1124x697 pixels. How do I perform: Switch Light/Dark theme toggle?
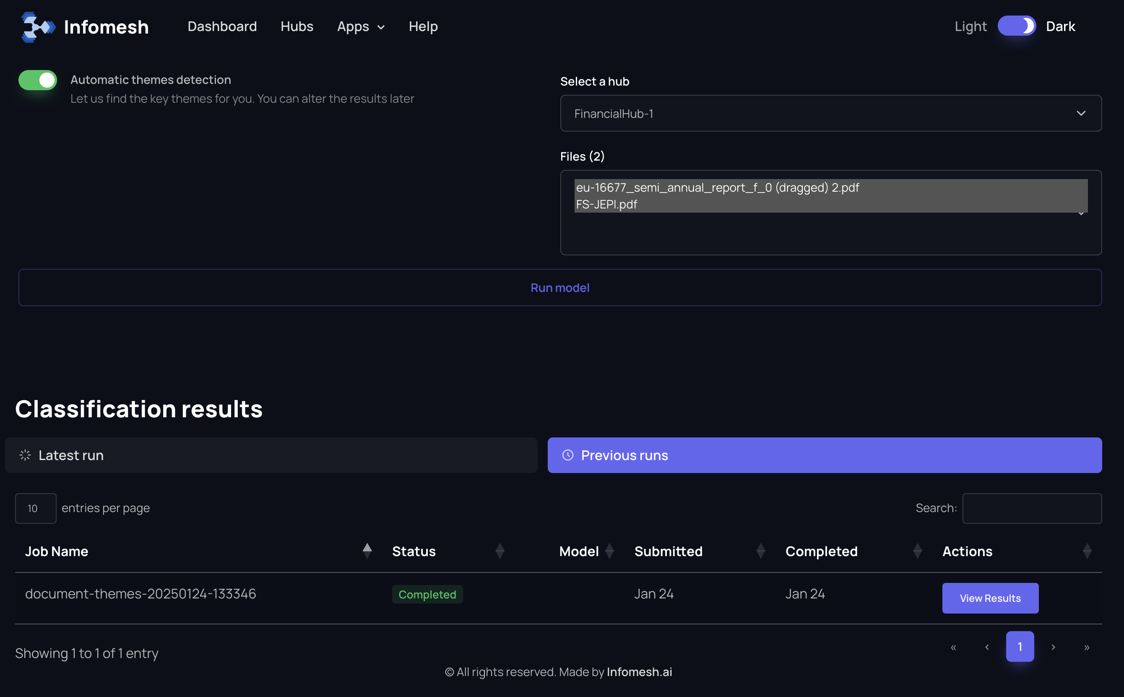click(x=1017, y=26)
